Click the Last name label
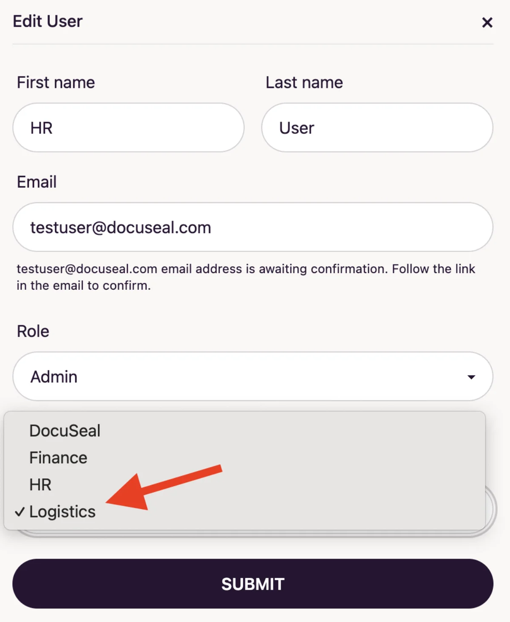The width and height of the screenshot is (510, 622). [304, 82]
